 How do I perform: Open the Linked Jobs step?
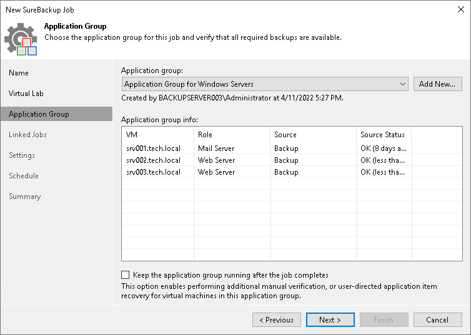point(27,135)
